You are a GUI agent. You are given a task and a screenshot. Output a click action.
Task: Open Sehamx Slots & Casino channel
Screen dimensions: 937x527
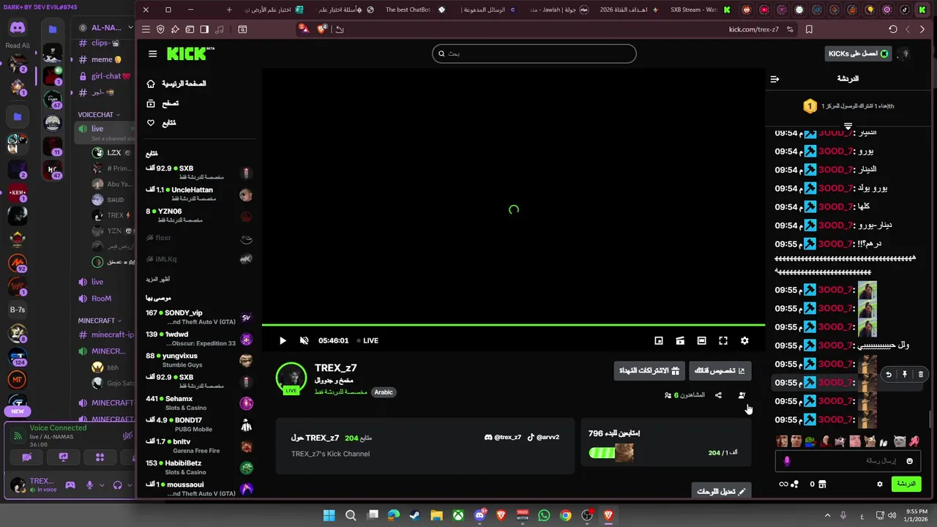(x=199, y=403)
